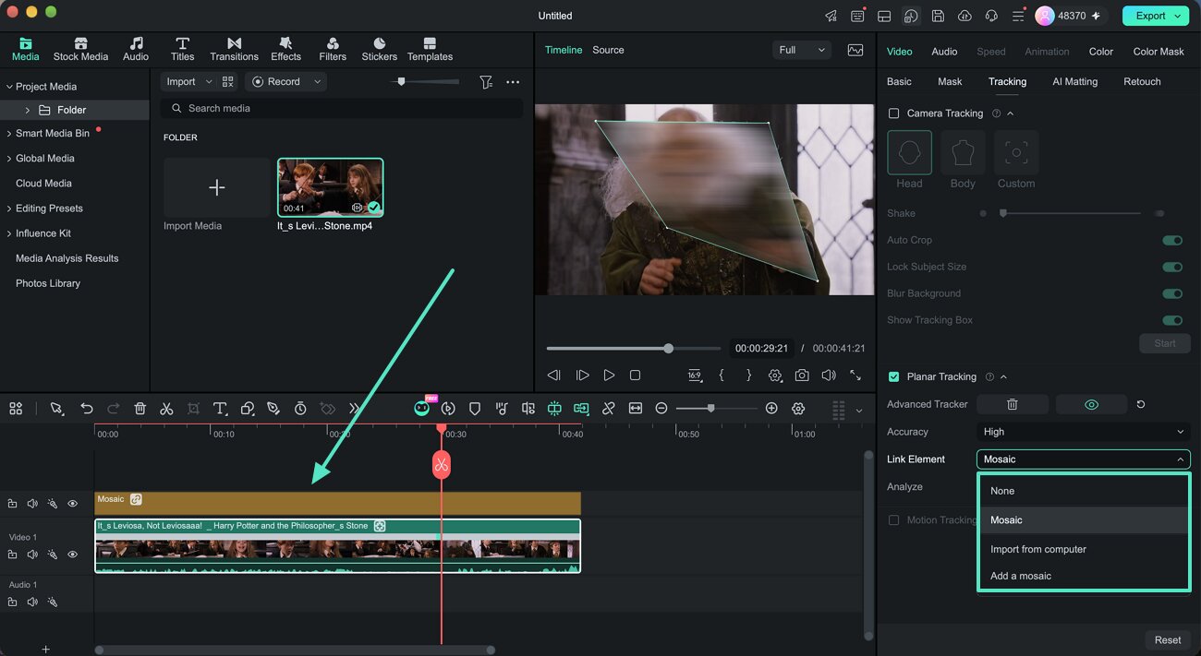Click the zoom out minus on timeline
Image resolution: width=1201 pixels, height=656 pixels.
(661, 408)
